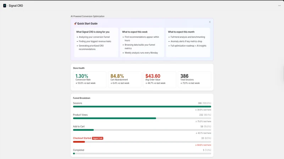Screen dimensions: 284x159
Task: Click the Add to Cart count '58 (15.0%)'
Action: [206, 126]
